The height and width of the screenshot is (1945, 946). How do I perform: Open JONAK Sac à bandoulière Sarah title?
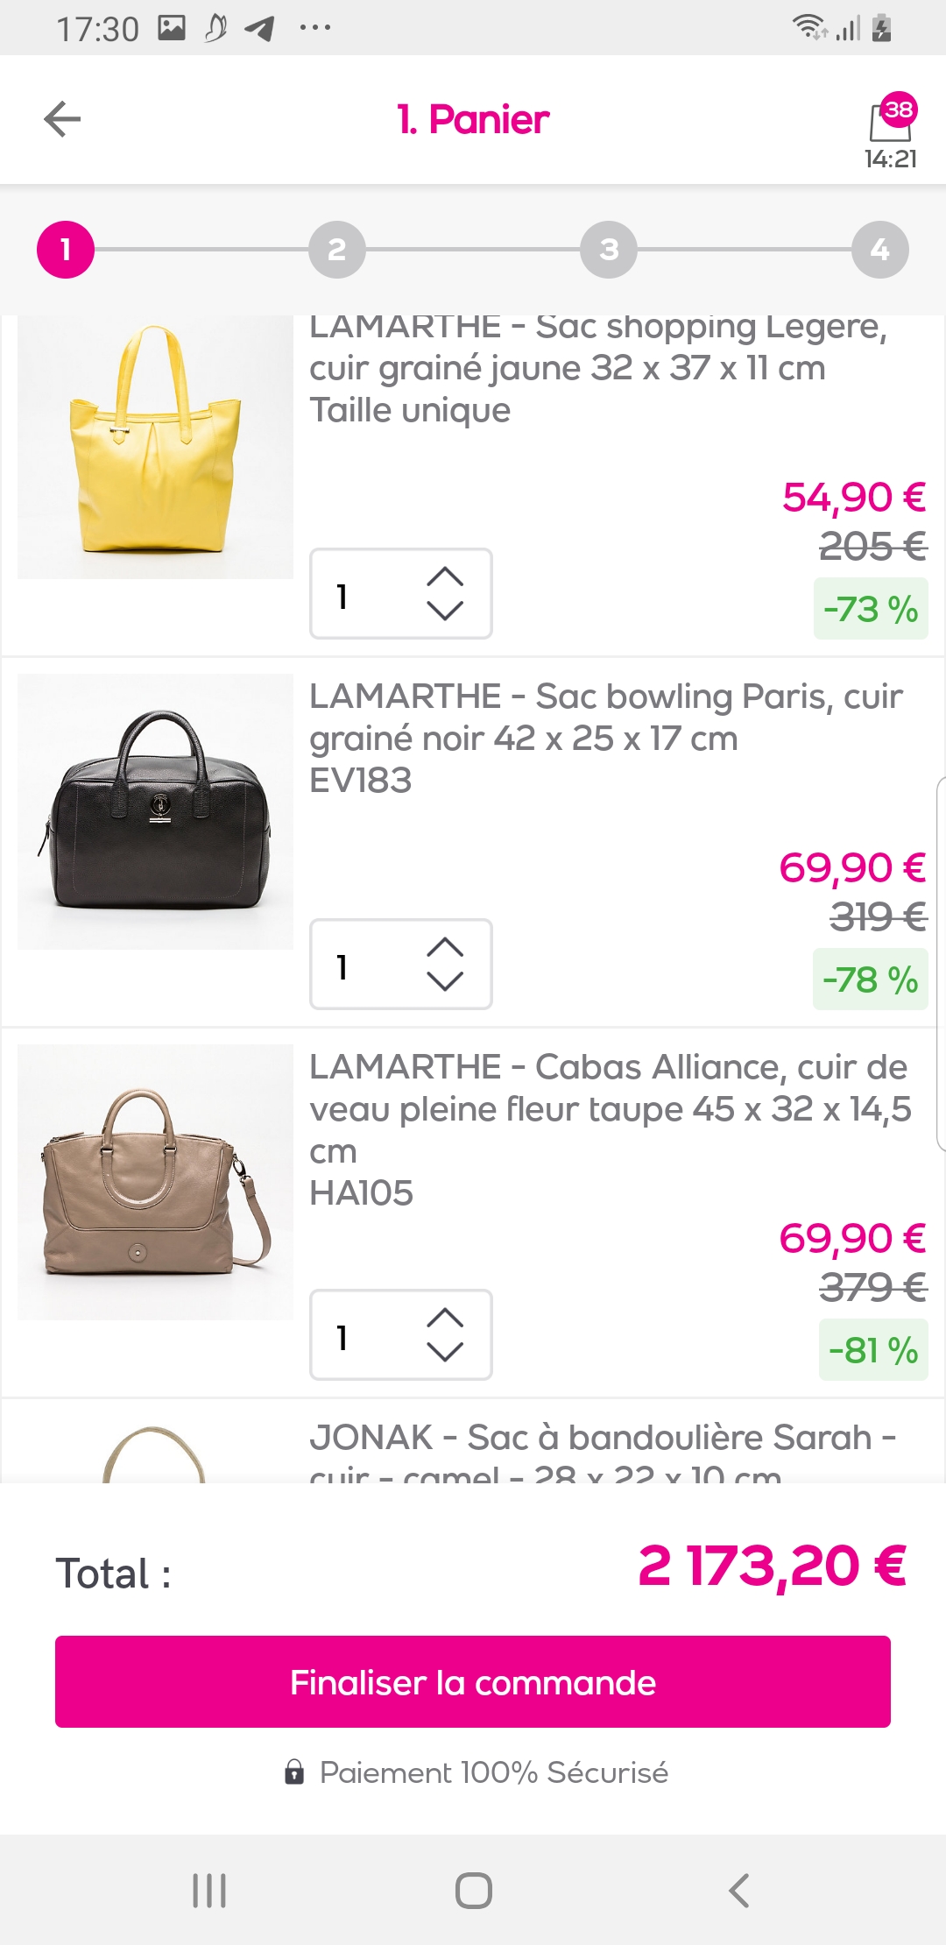pyautogui.click(x=602, y=1439)
